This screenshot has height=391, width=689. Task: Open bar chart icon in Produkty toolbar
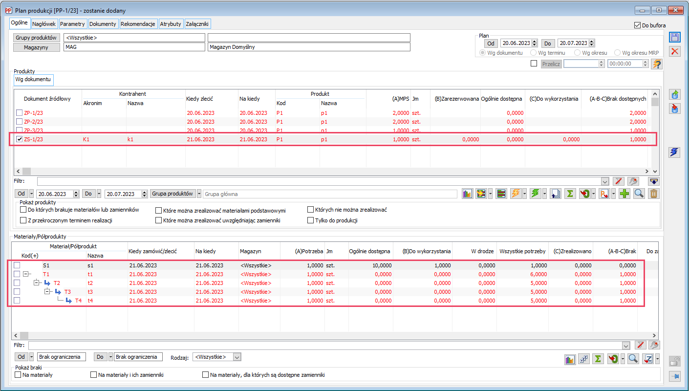pos(468,194)
